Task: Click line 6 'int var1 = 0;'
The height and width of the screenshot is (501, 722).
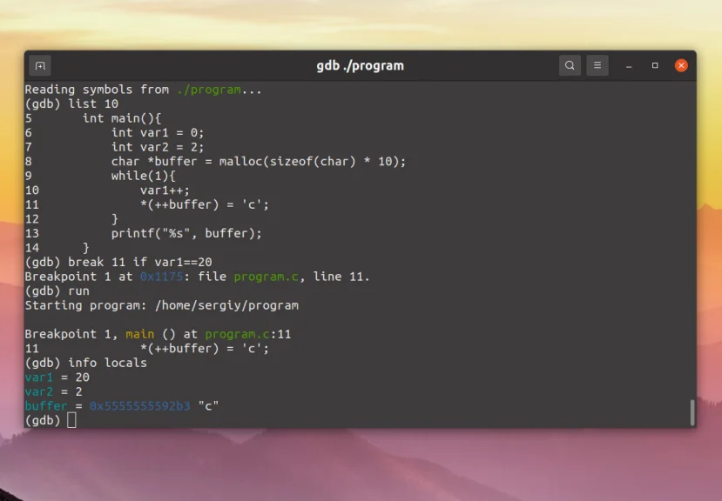Action: point(157,132)
